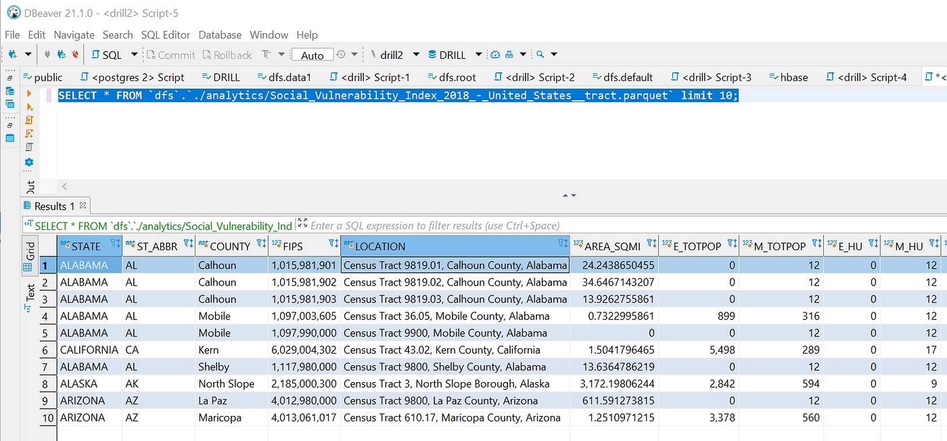This screenshot has width=947, height=441.
Task: Open the Database menu
Action: click(220, 34)
